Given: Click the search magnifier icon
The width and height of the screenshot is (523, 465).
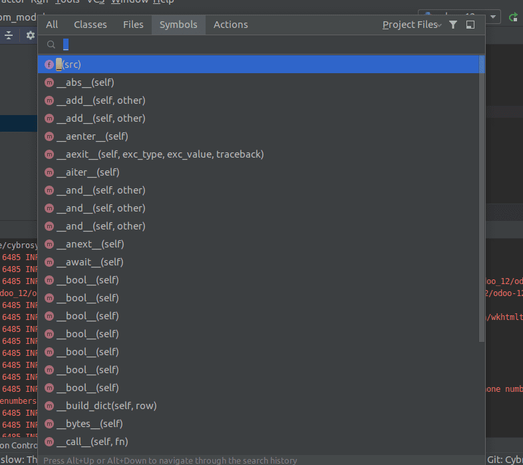Looking at the screenshot, I should (51, 45).
